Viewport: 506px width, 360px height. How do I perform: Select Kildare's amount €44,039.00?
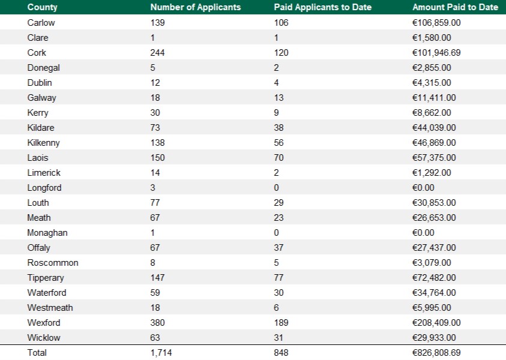(433, 128)
